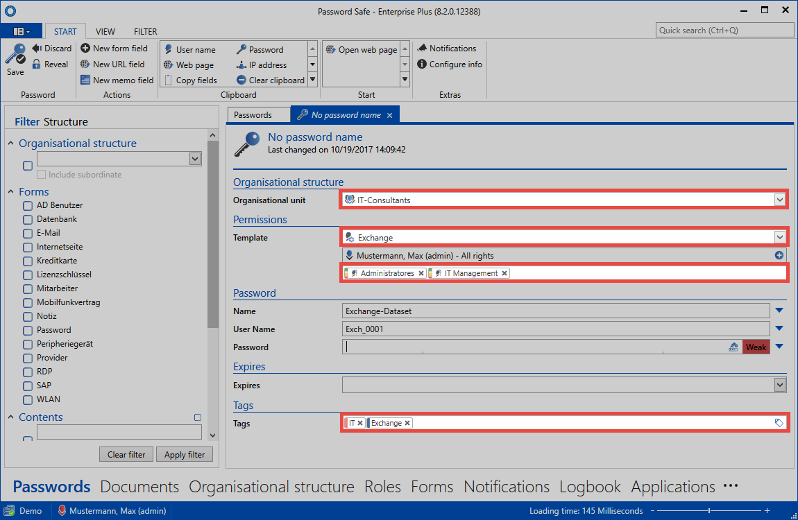798x520 pixels.
Task: Check the Kreditkarte form filter
Action: [28, 261]
